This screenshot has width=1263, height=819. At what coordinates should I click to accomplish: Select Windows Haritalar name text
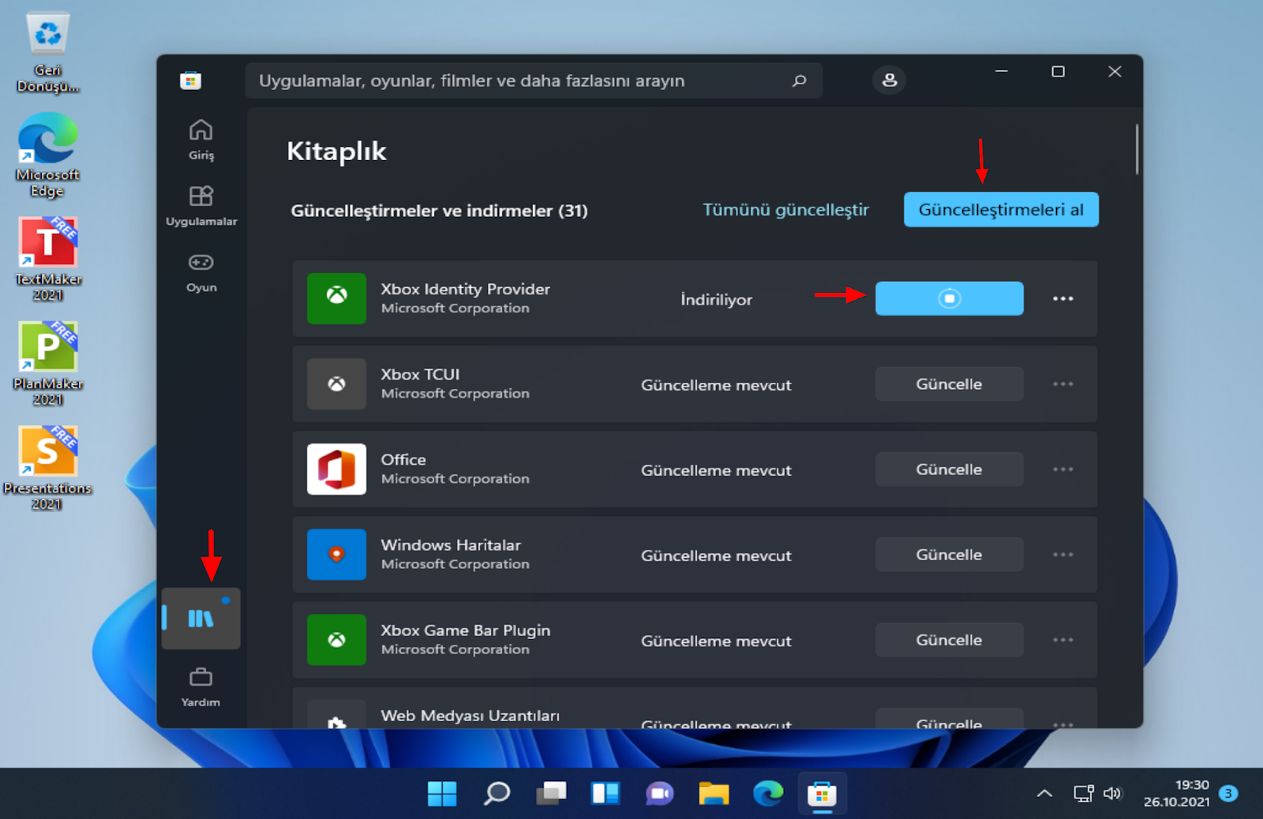(451, 544)
